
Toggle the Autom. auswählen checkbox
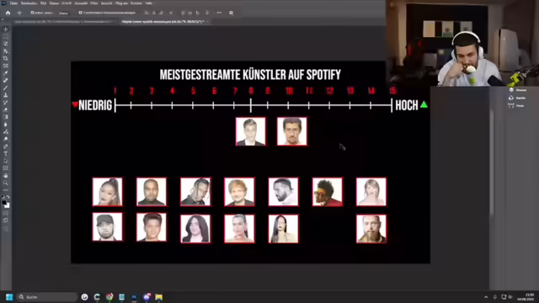pos(32,13)
